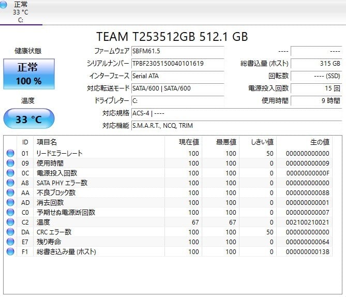The height and width of the screenshot is (297, 346).
Task: Select the 総書き込み量 (ホスト) attribute name
Action: tap(66, 251)
